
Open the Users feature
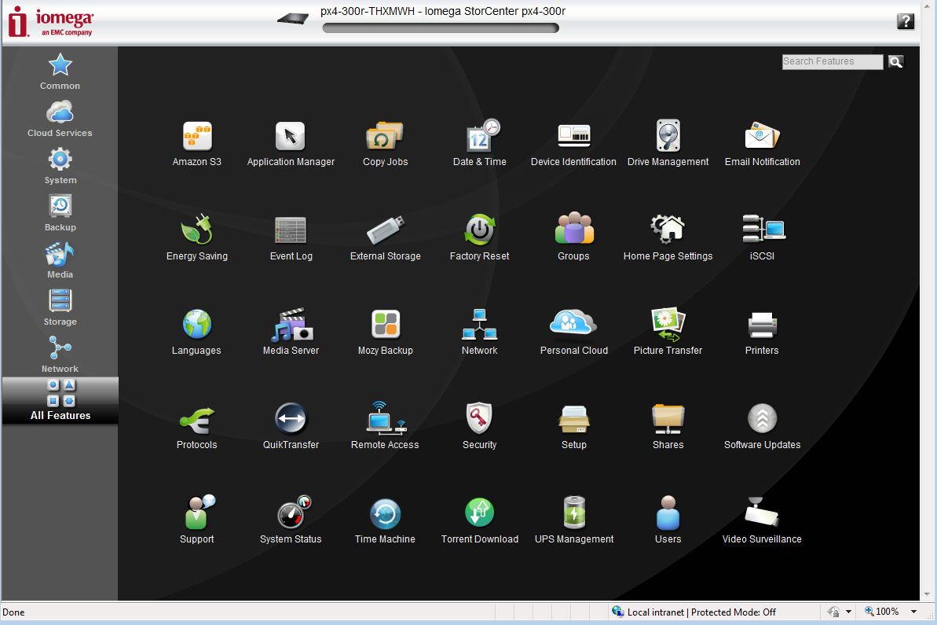tap(668, 520)
